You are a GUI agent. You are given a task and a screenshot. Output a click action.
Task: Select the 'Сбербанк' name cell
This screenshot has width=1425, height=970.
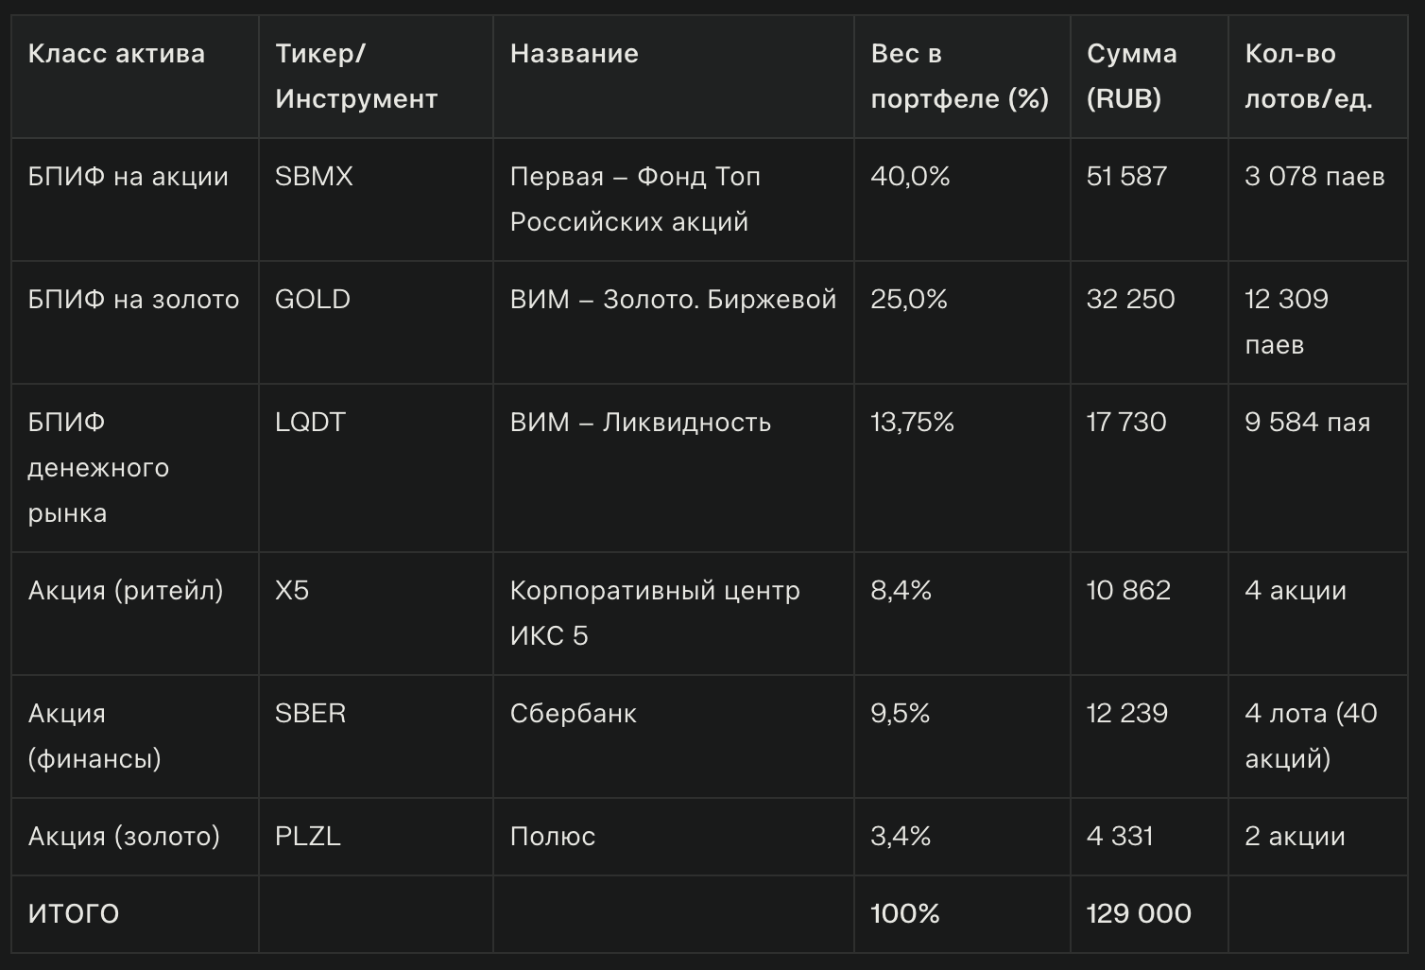pyautogui.click(x=574, y=714)
